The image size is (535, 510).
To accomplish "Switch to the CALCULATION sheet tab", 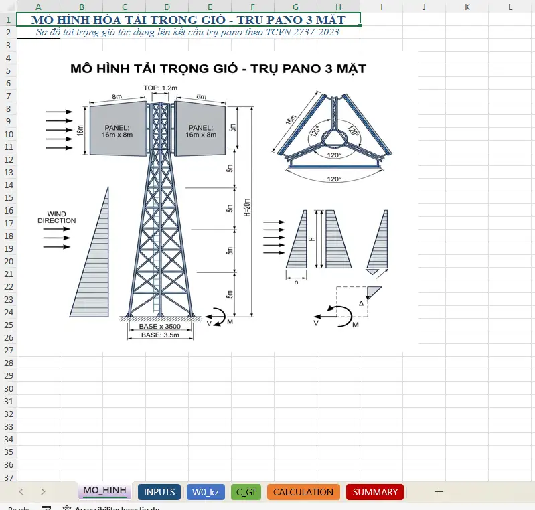I will tap(303, 492).
